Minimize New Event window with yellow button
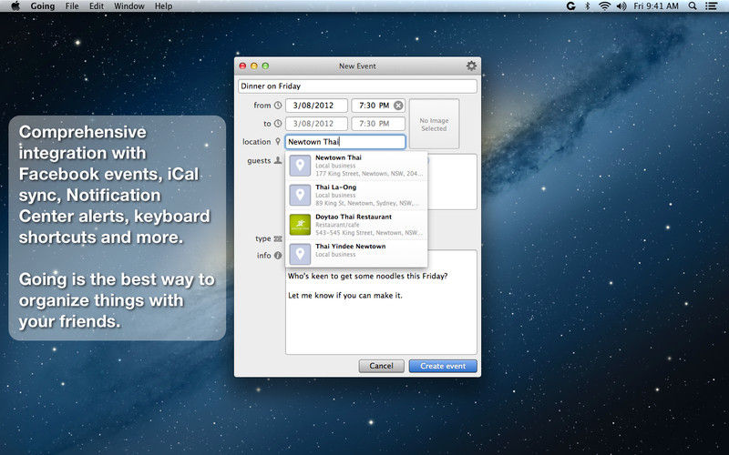This screenshot has height=455, width=729. (x=254, y=66)
